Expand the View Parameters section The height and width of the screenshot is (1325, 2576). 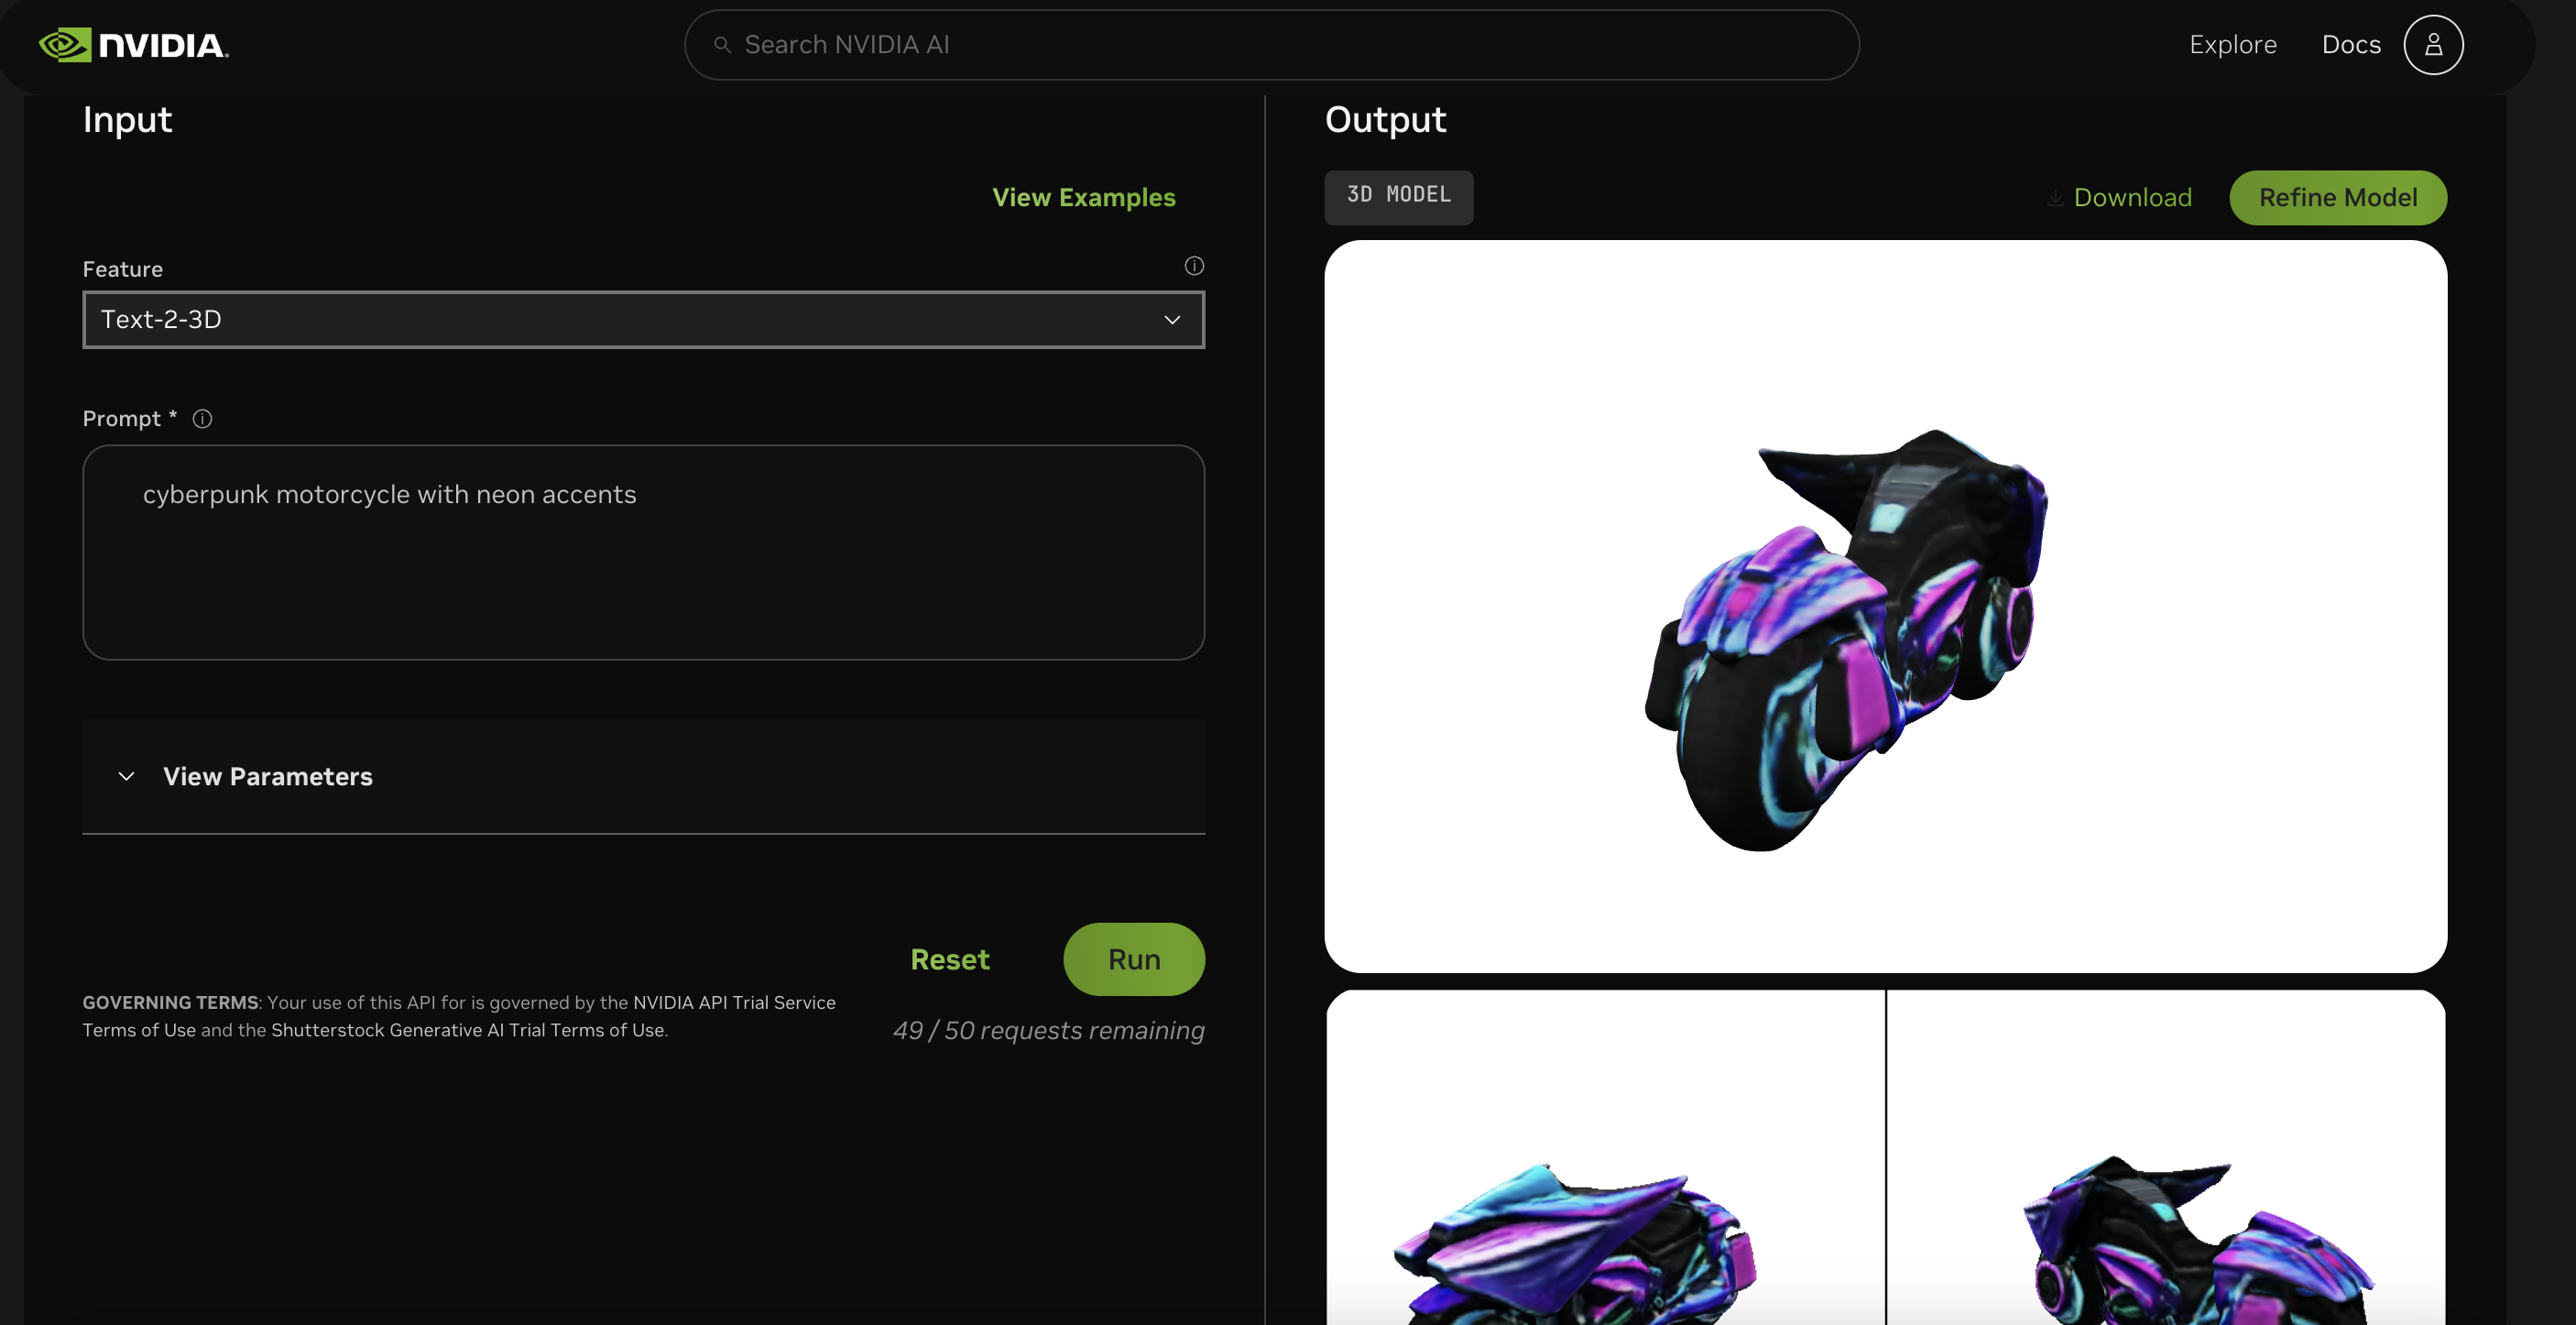[x=644, y=776]
